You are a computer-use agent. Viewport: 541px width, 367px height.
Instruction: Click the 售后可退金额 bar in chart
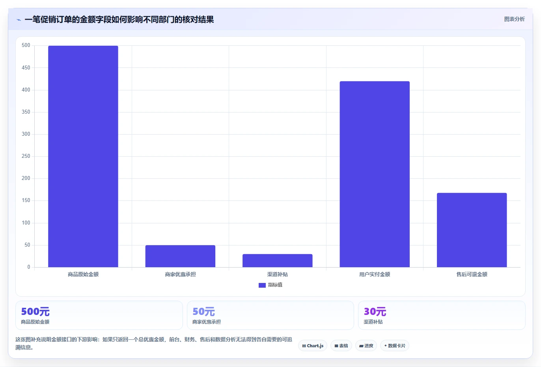[x=472, y=230]
